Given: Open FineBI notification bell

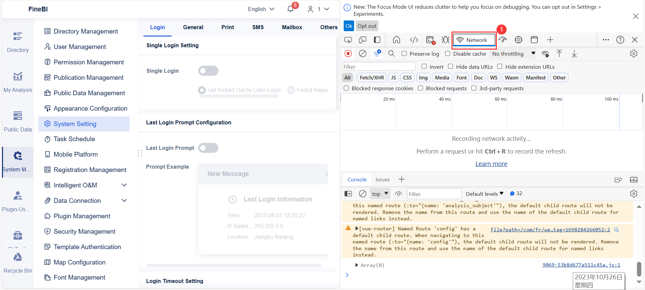Looking at the screenshot, I should (291, 9).
